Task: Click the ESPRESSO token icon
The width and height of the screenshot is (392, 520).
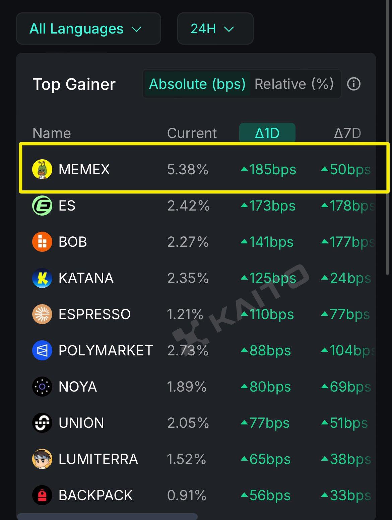Action: point(42,314)
